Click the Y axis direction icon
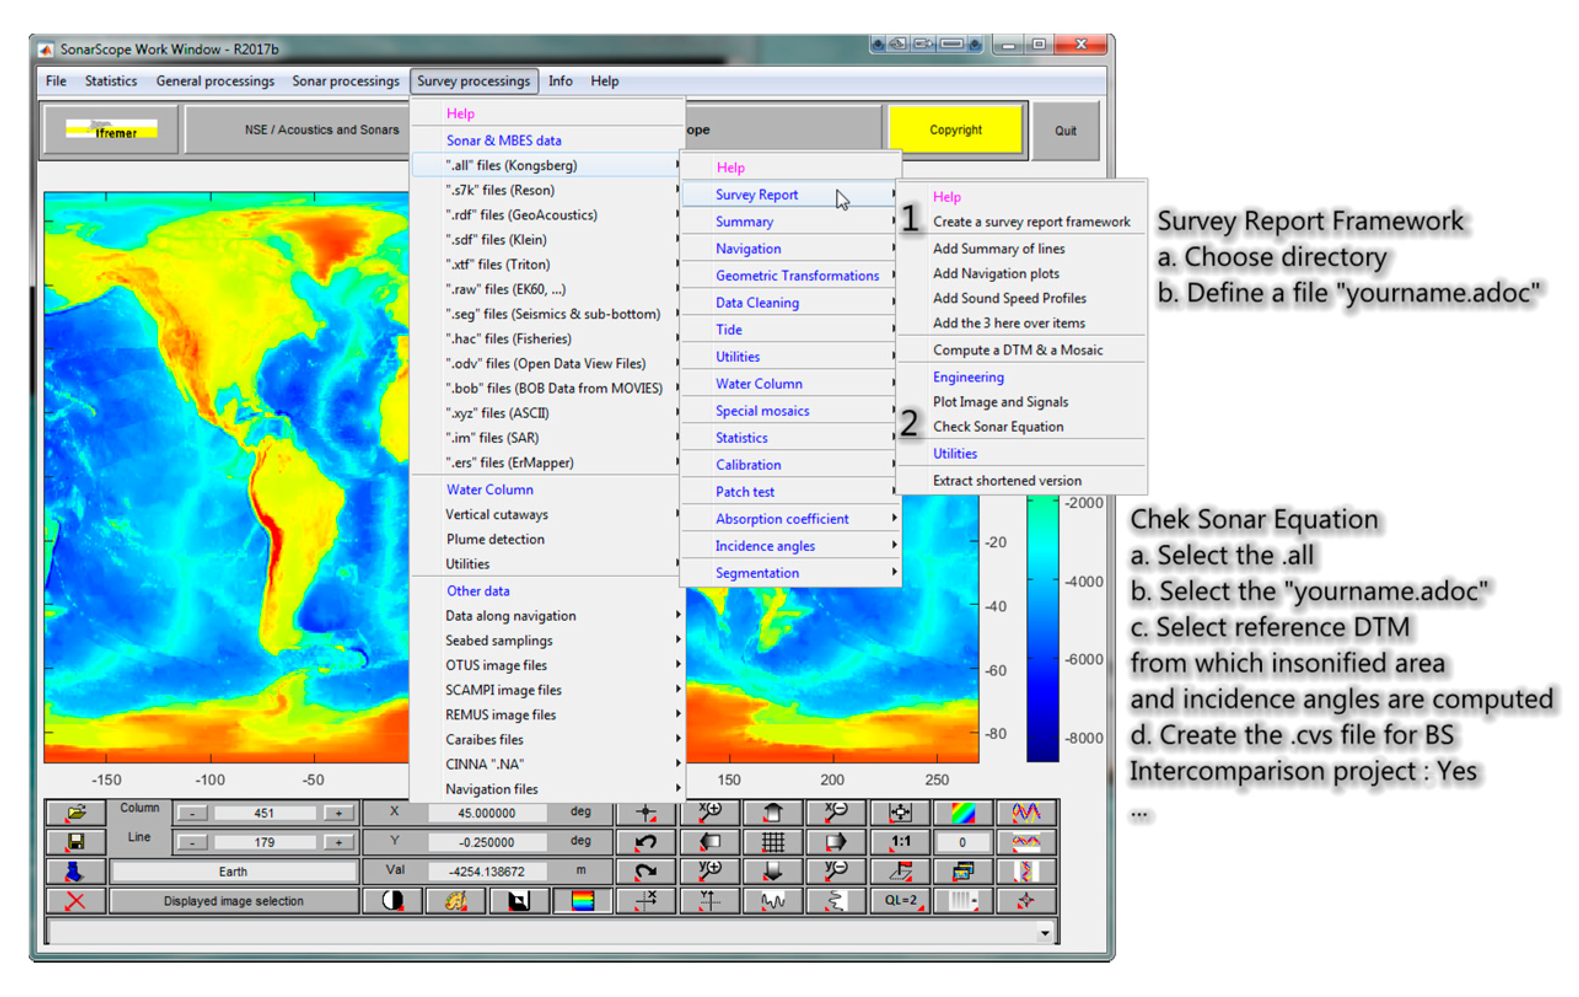Viewport: 1579px width, 997px height. 709,901
